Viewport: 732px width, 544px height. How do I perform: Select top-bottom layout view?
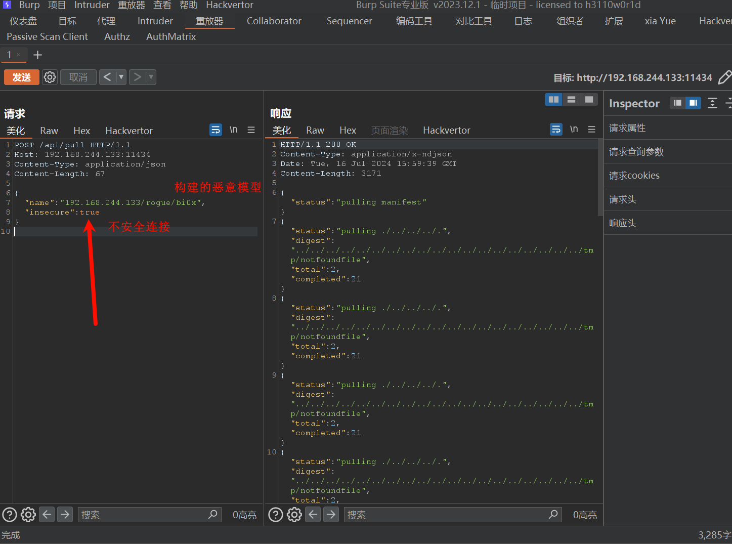coord(571,100)
